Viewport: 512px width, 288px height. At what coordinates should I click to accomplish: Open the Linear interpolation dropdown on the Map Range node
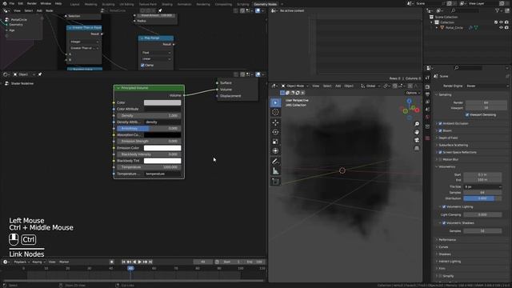pos(156,59)
